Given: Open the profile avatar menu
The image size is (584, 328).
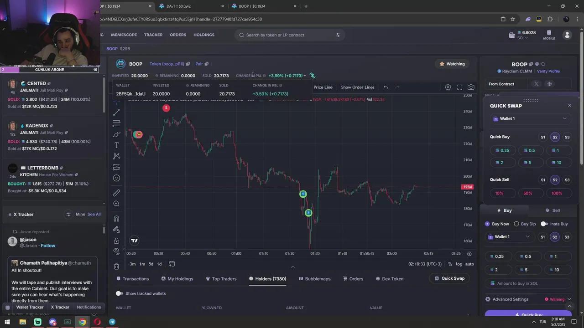Looking at the screenshot, I should click(567, 35).
